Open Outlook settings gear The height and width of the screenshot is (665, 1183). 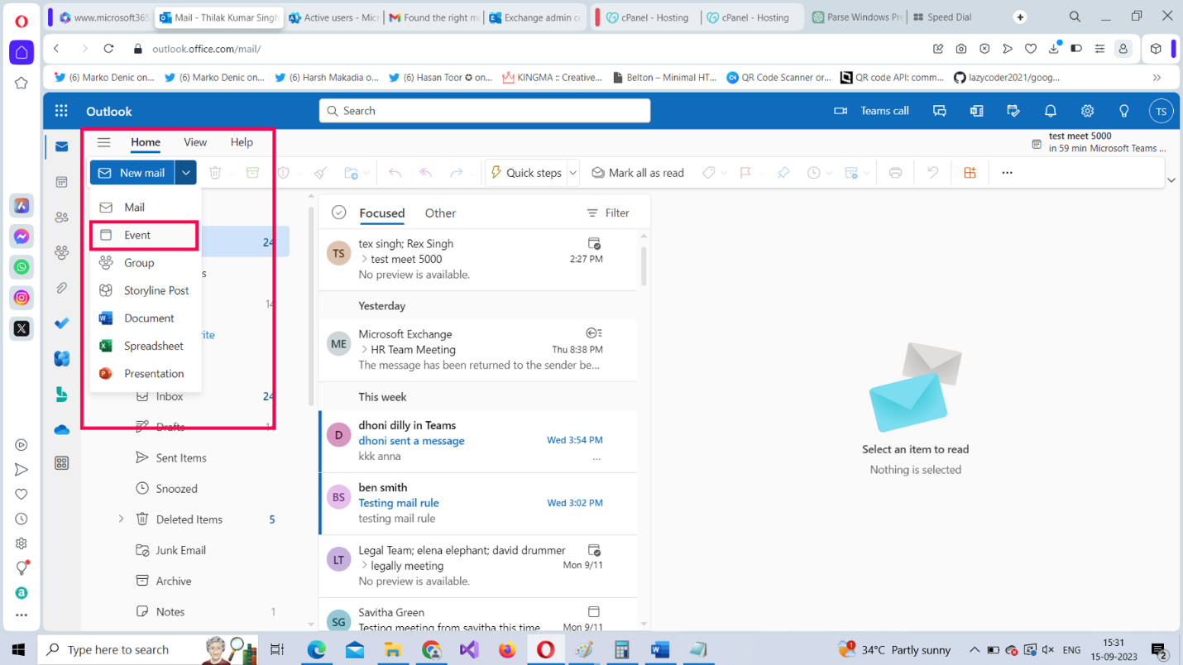coord(1087,111)
